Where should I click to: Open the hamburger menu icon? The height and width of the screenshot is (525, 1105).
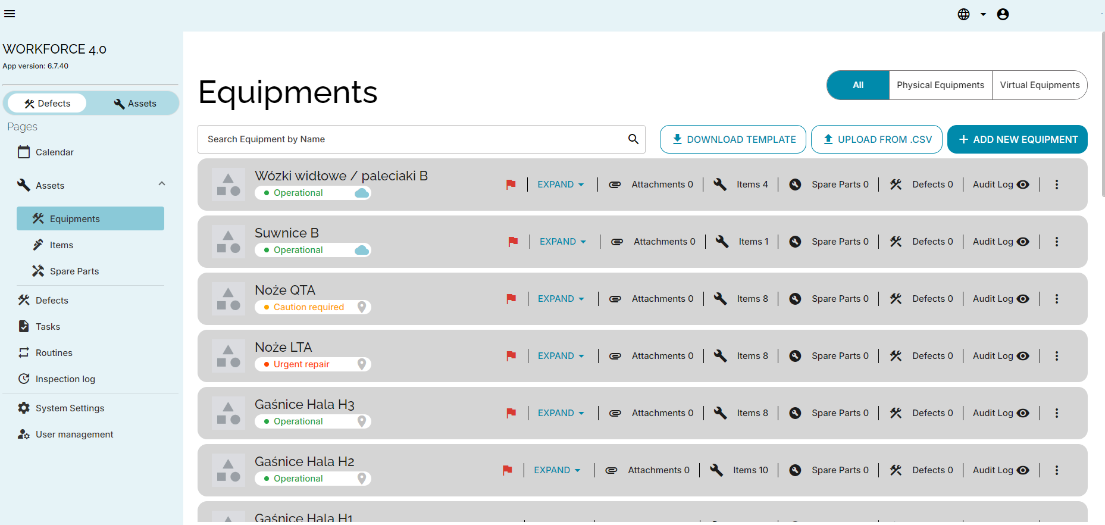tap(10, 14)
